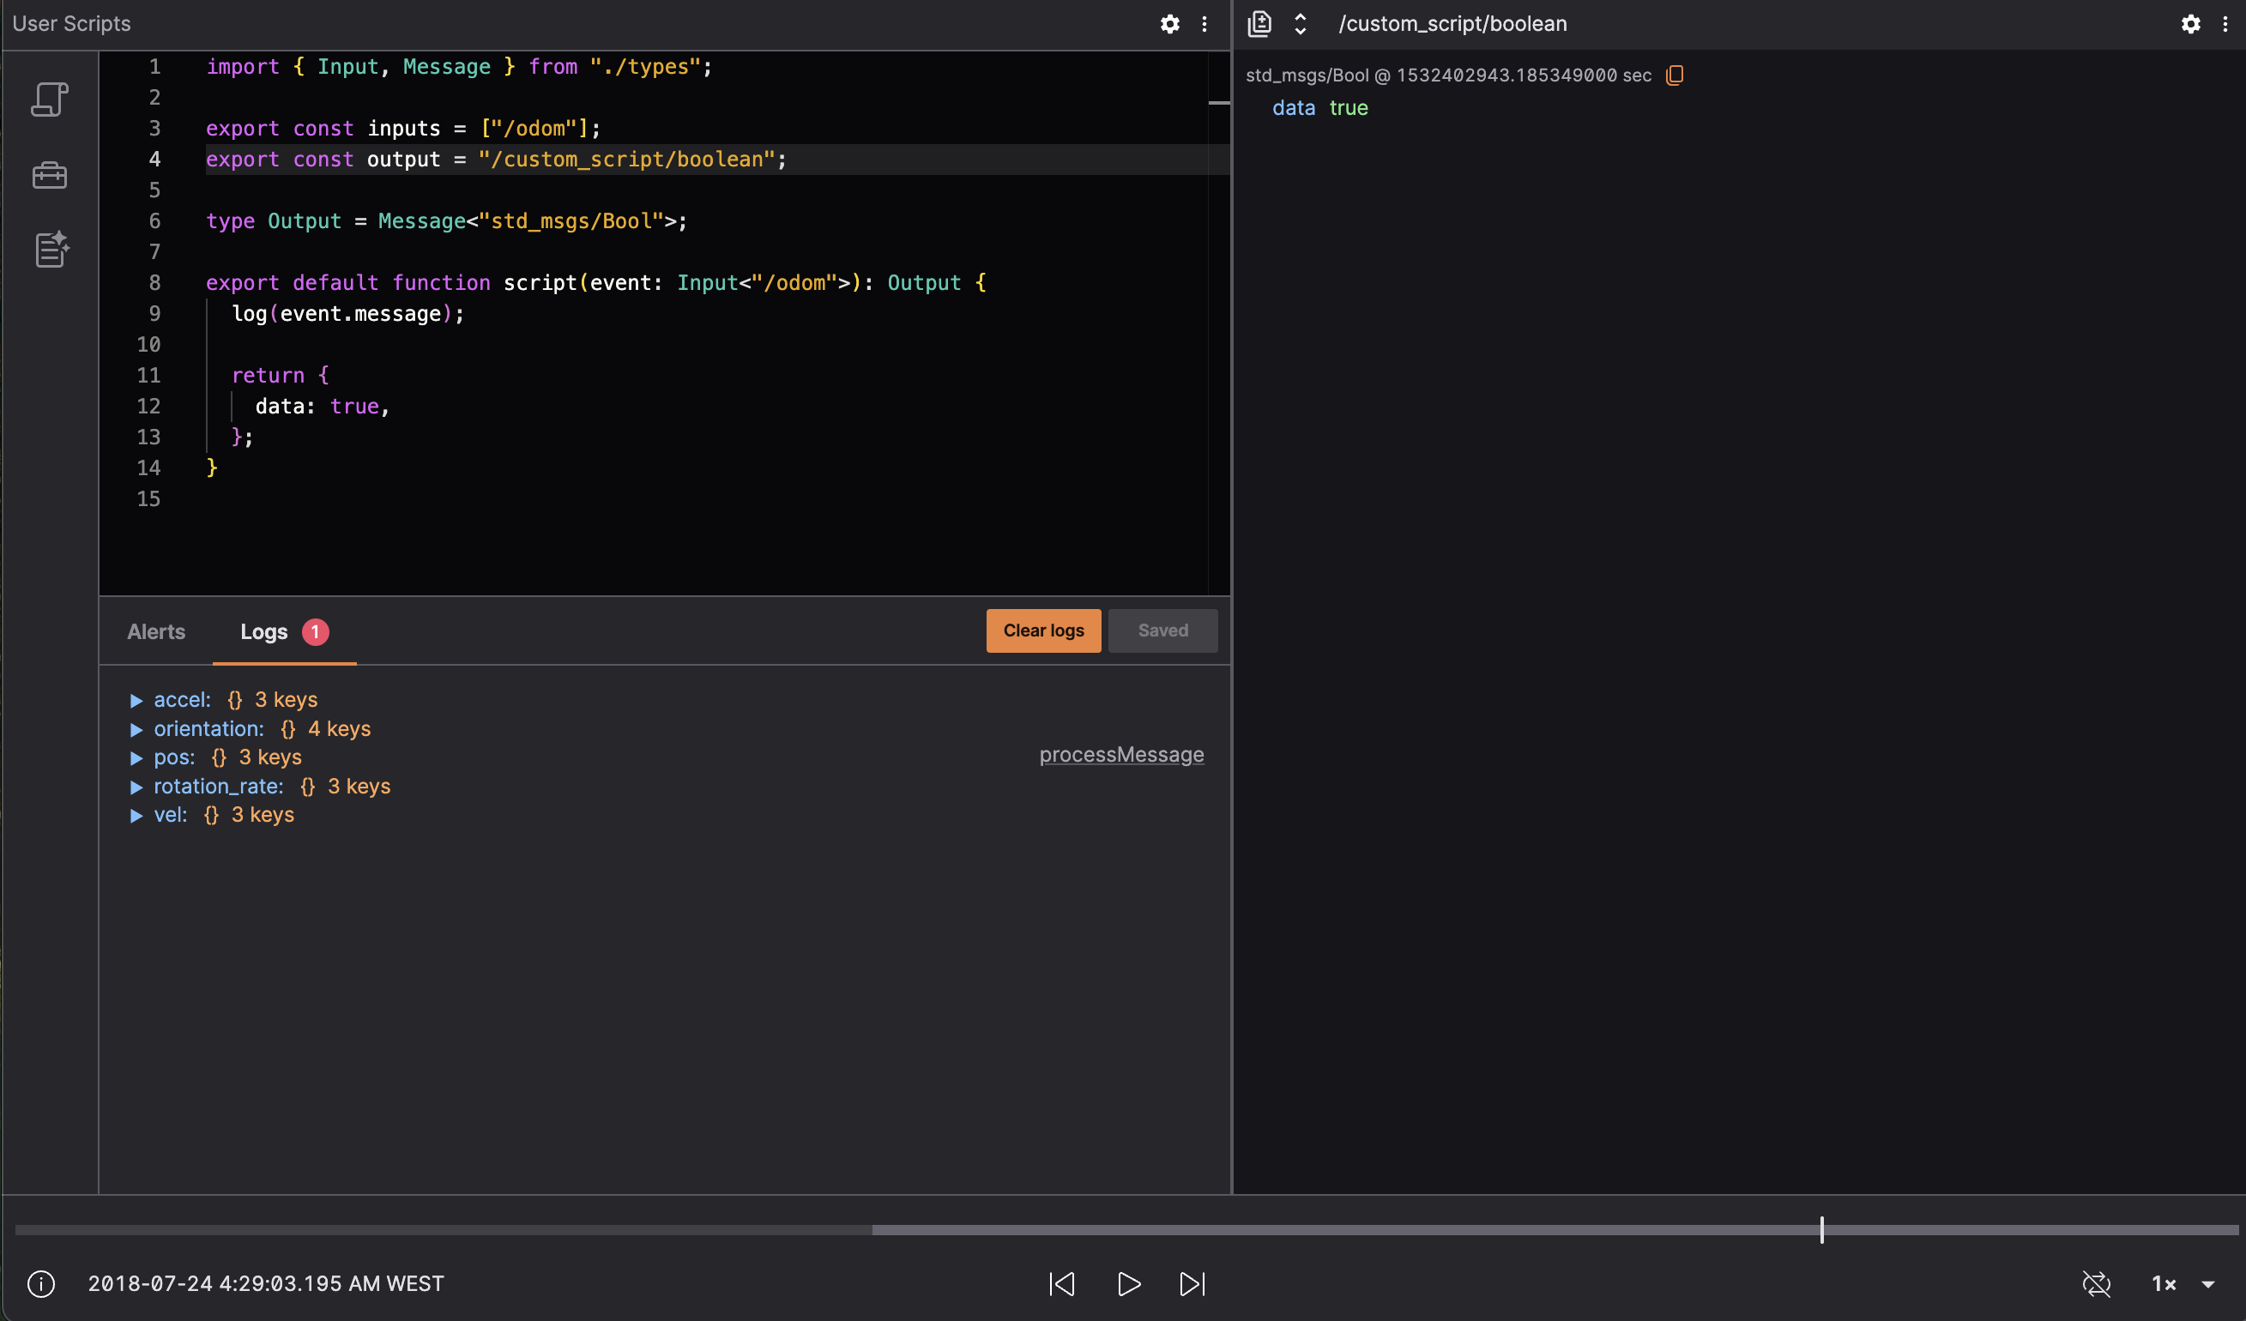Switch to the Alerts tab
Viewport: 2246px width, 1321px height.
(x=156, y=631)
